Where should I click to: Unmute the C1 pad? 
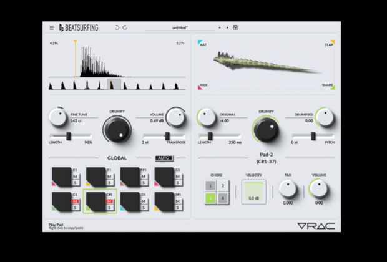click(76, 201)
